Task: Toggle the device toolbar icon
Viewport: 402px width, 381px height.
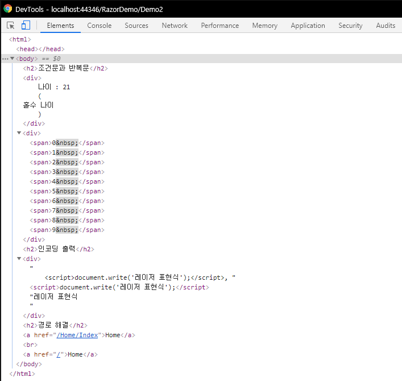Action: [x=26, y=25]
